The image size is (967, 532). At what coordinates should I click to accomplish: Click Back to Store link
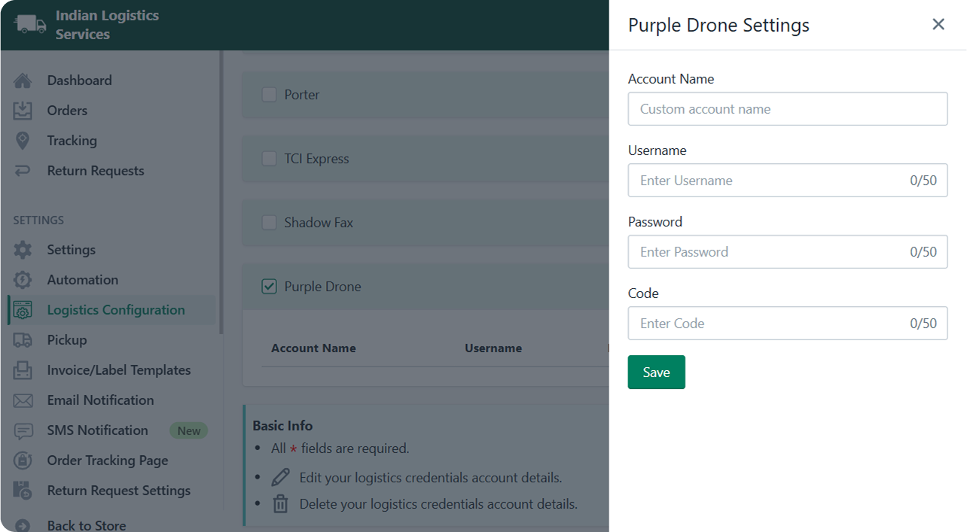point(86,525)
